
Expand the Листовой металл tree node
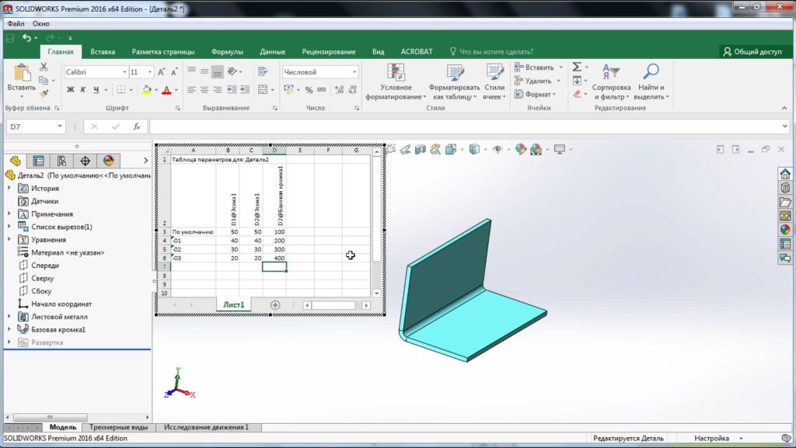(9, 317)
